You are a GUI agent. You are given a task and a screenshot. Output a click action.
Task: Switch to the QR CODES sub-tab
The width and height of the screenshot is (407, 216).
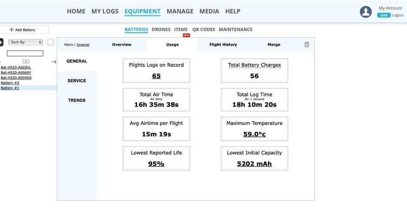click(204, 30)
